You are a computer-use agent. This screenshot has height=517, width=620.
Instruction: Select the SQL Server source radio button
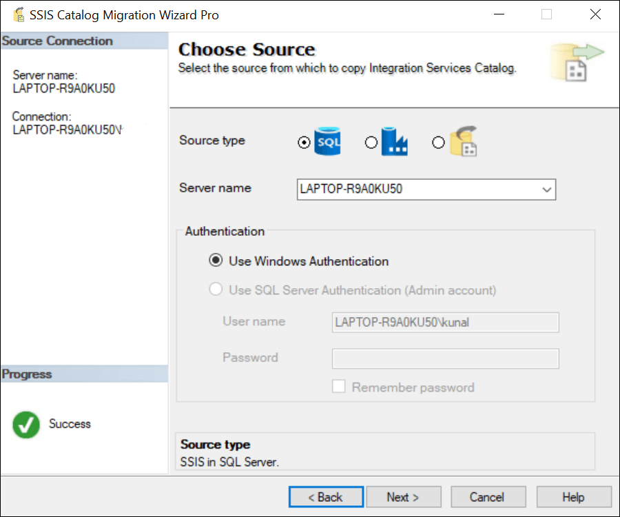(304, 142)
